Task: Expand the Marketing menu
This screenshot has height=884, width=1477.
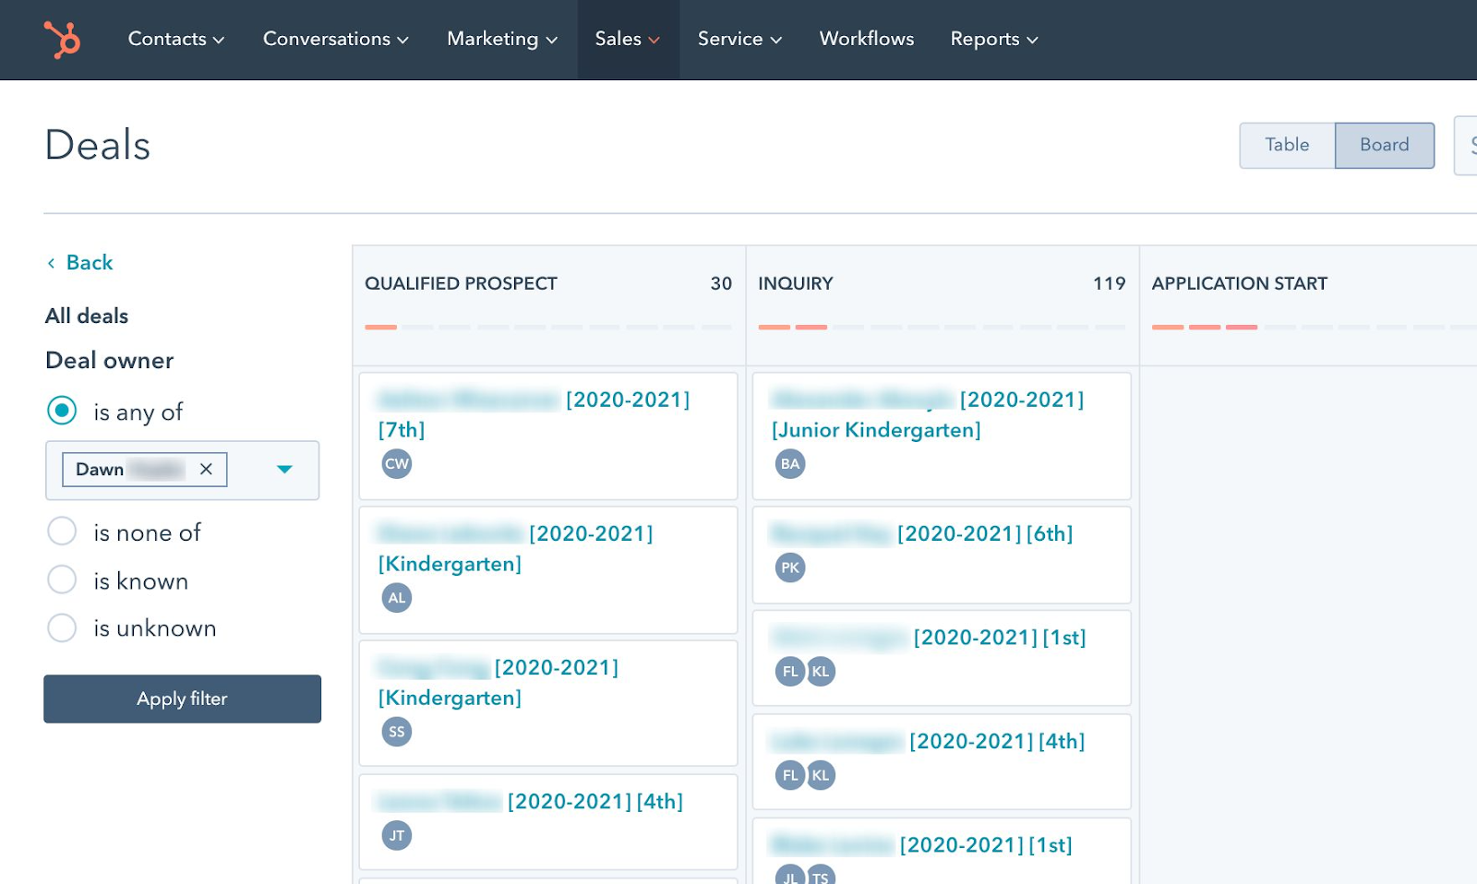Action: pyautogui.click(x=502, y=39)
